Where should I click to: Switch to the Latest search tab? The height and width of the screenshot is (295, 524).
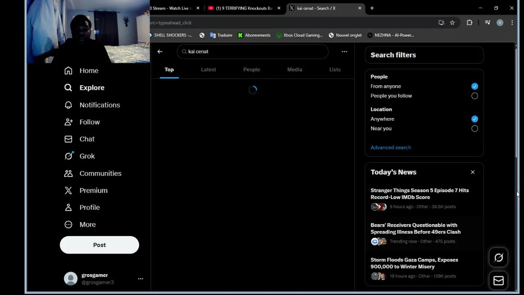(208, 70)
